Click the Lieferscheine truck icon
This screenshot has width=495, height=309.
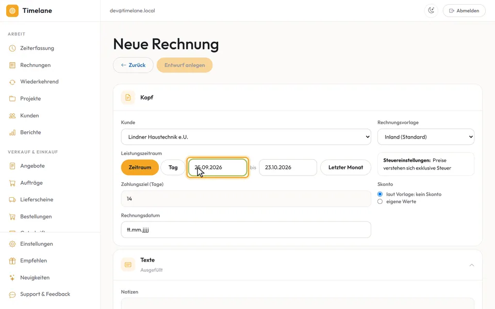tap(12, 200)
